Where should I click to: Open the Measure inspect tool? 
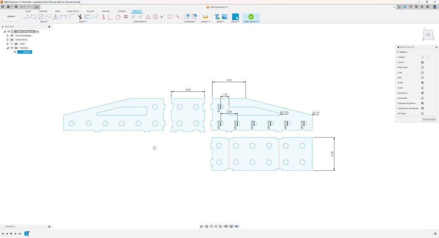coord(206,17)
